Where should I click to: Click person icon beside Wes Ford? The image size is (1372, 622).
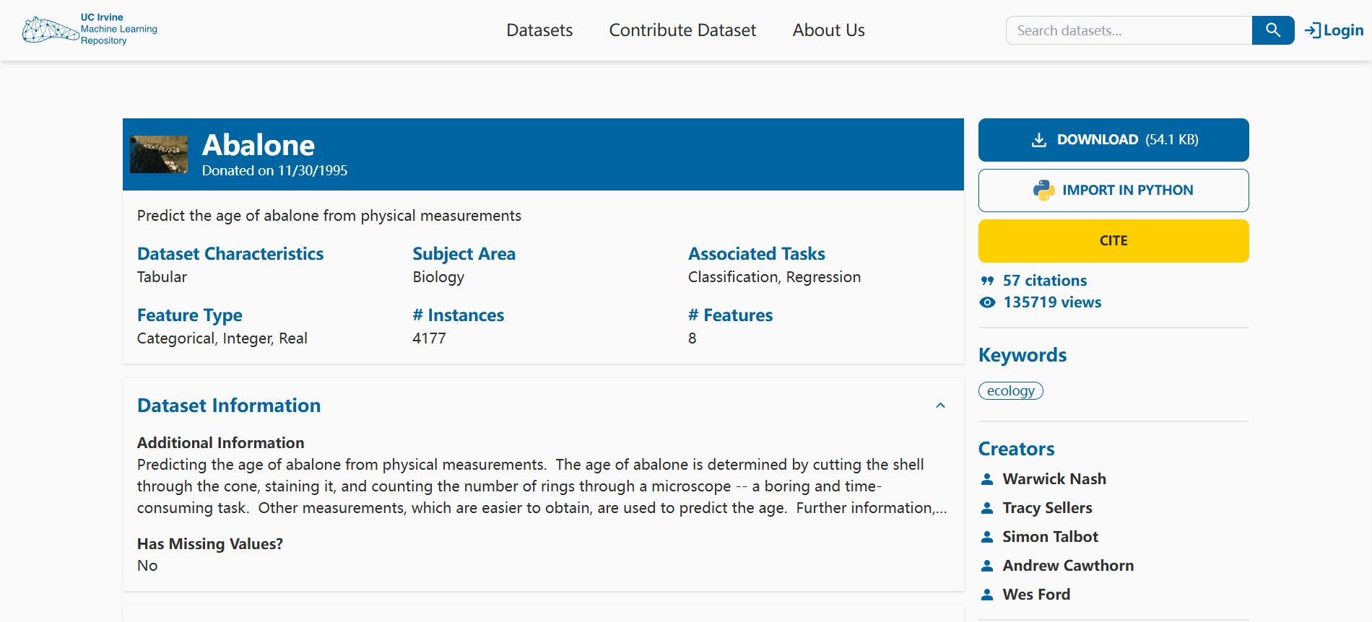point(987,595)
